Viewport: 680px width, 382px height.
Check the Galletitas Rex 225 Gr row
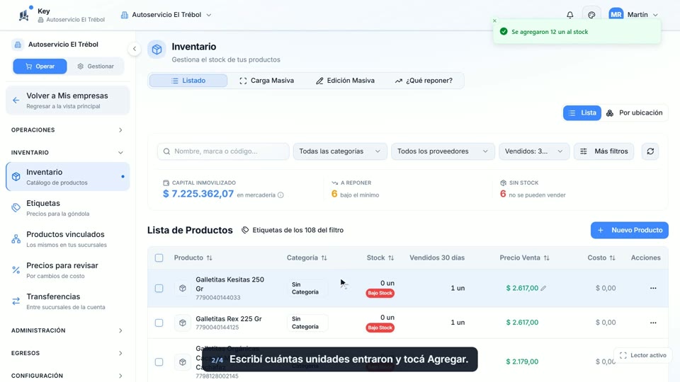click(x=159, y=323)
